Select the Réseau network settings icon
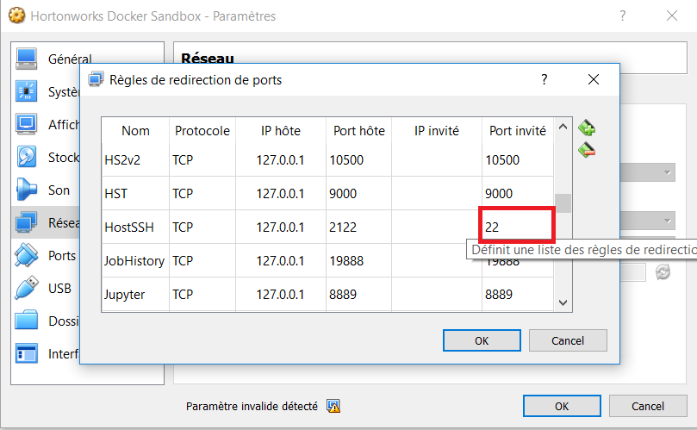The width and height of the screenshot is (697, 430). [x=26, y=222]
